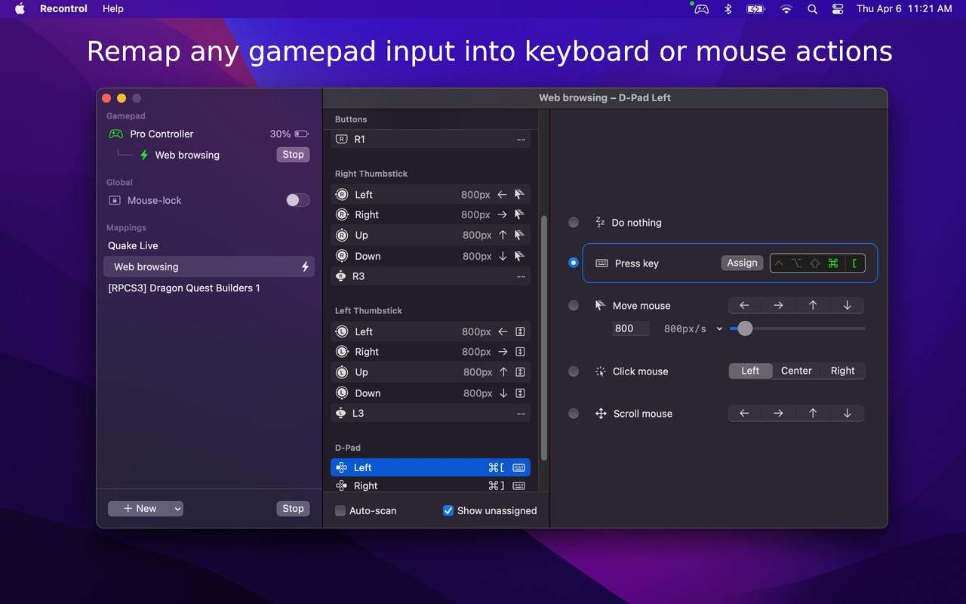Open the Recontrol menu
The image size is (966, 604).
[63, 9]
